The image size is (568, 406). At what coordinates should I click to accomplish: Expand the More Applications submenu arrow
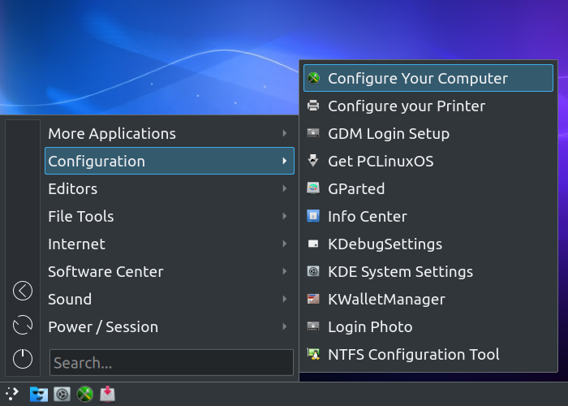click(x=285, y=133)
